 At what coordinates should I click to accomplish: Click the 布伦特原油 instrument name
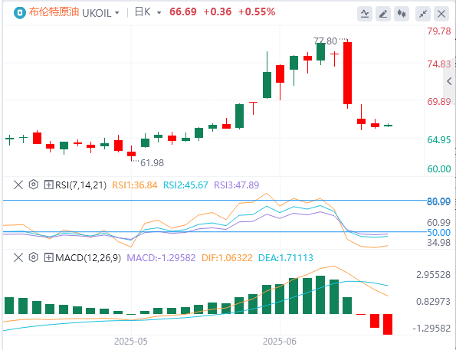tap(54, 12)
